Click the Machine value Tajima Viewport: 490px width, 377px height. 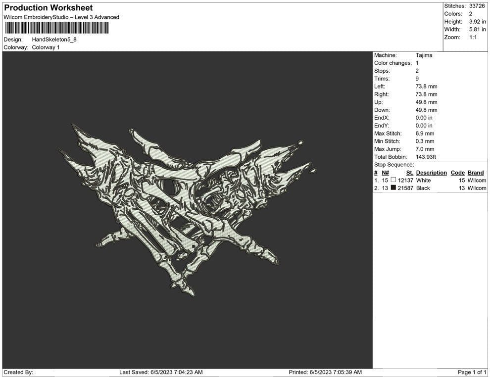point(424,55)
